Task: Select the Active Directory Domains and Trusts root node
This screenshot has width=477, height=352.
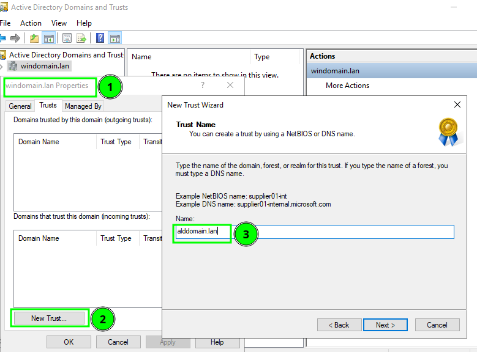Action: 66,54
